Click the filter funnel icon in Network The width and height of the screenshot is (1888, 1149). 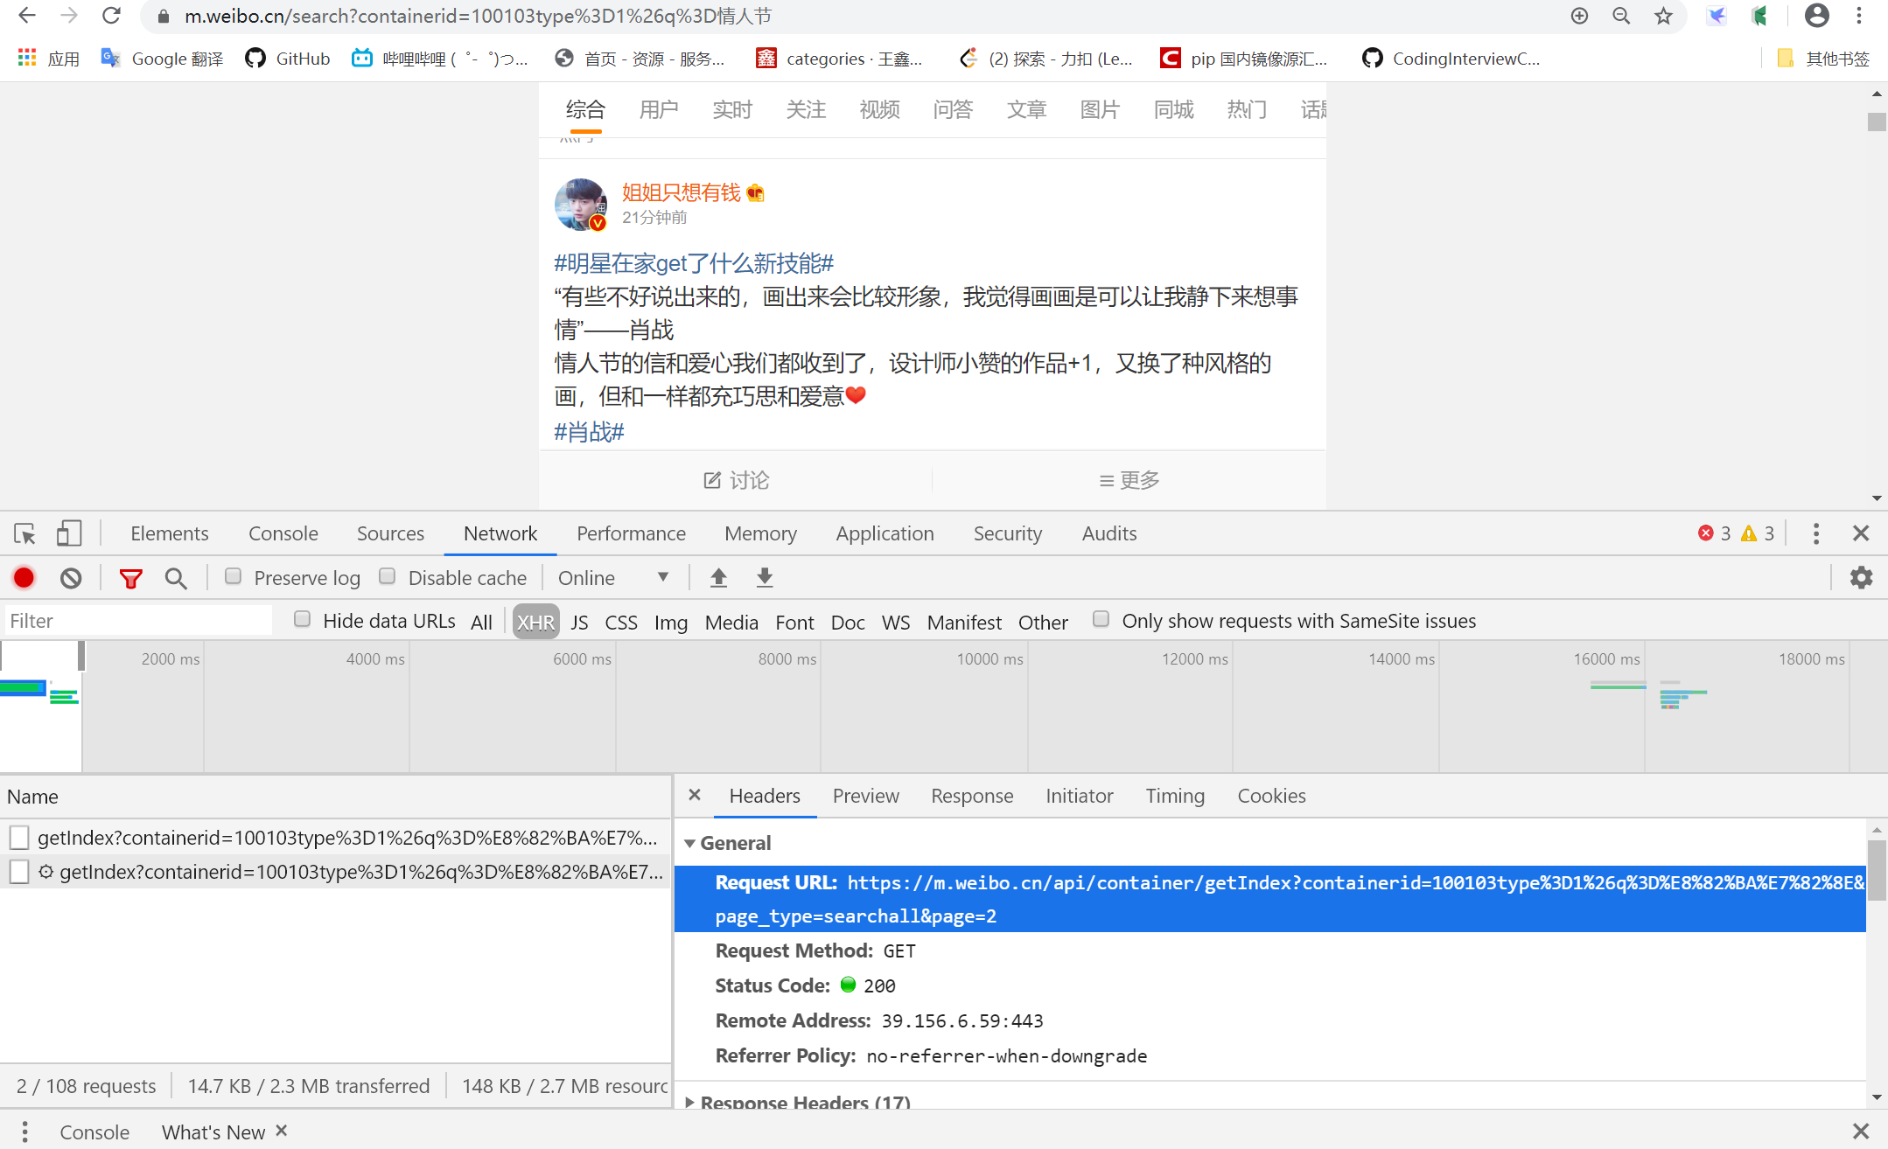click(x=131, y=577)
